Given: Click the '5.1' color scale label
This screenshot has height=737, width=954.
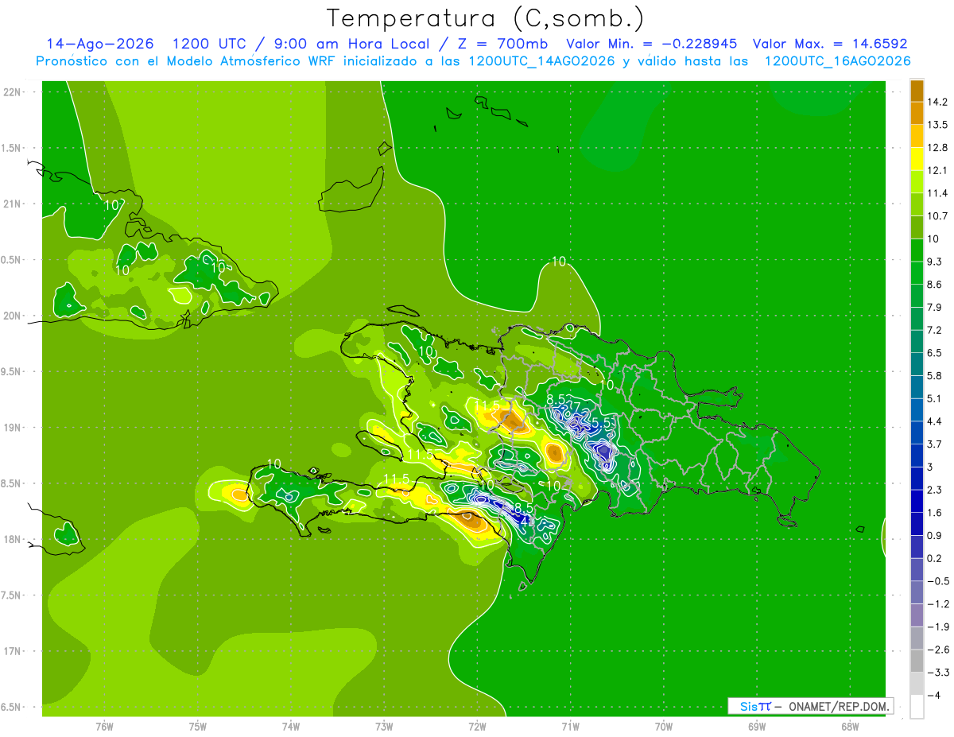Looking at the screenshot, I should tap(935, 398).
